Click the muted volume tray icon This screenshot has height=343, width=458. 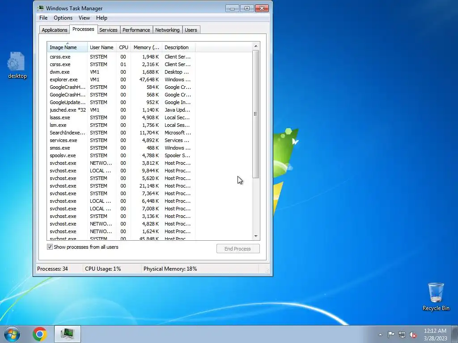tap(413, 335)
